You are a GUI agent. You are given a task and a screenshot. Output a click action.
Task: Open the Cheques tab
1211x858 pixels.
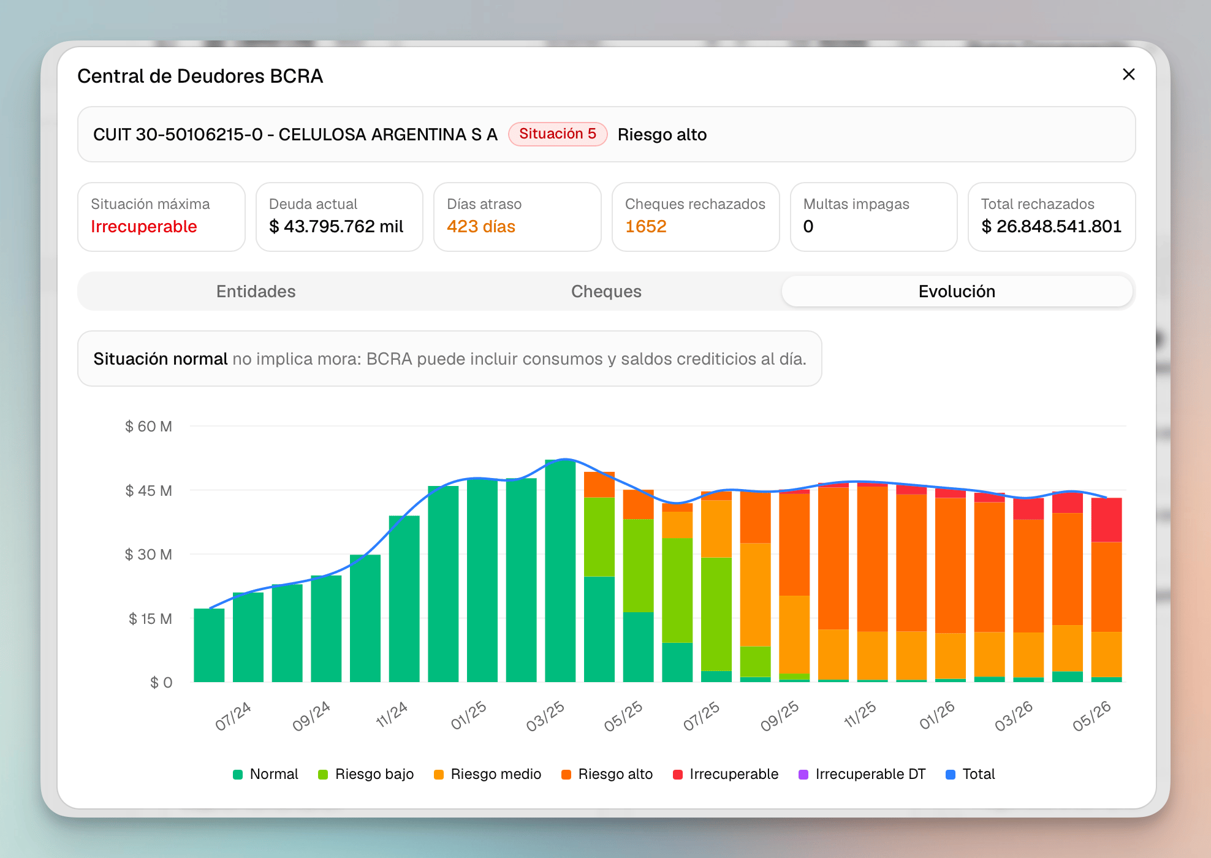[x=606, y=291]
